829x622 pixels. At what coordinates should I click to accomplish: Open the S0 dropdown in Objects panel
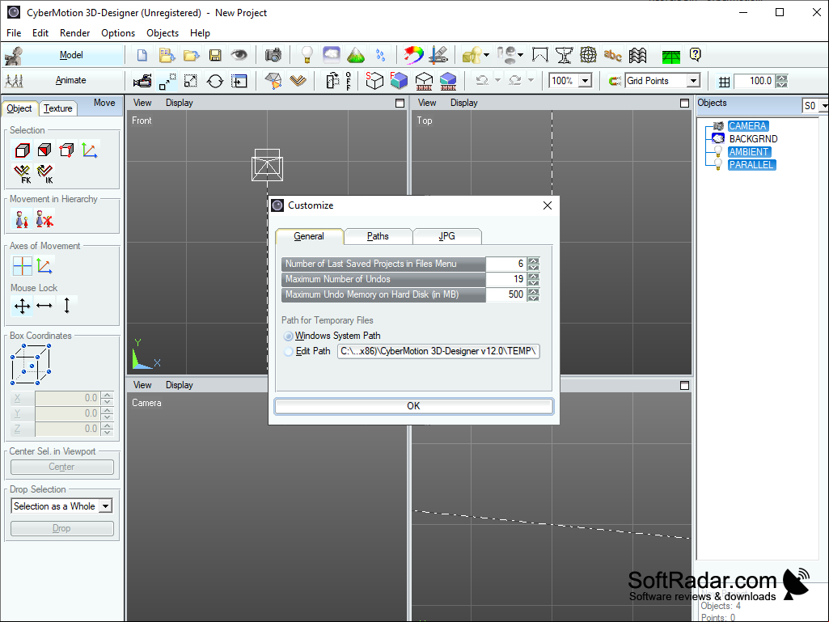(823, 106)
